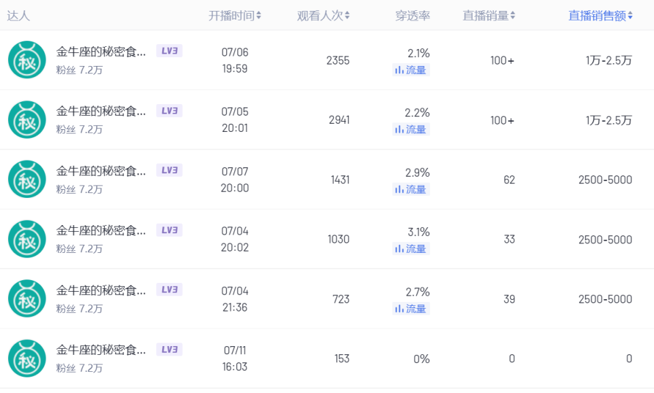The image size is (654, 393).
Task: Open avatar of the 07/07 20:00 broadcast row
Action: (27, 180)
